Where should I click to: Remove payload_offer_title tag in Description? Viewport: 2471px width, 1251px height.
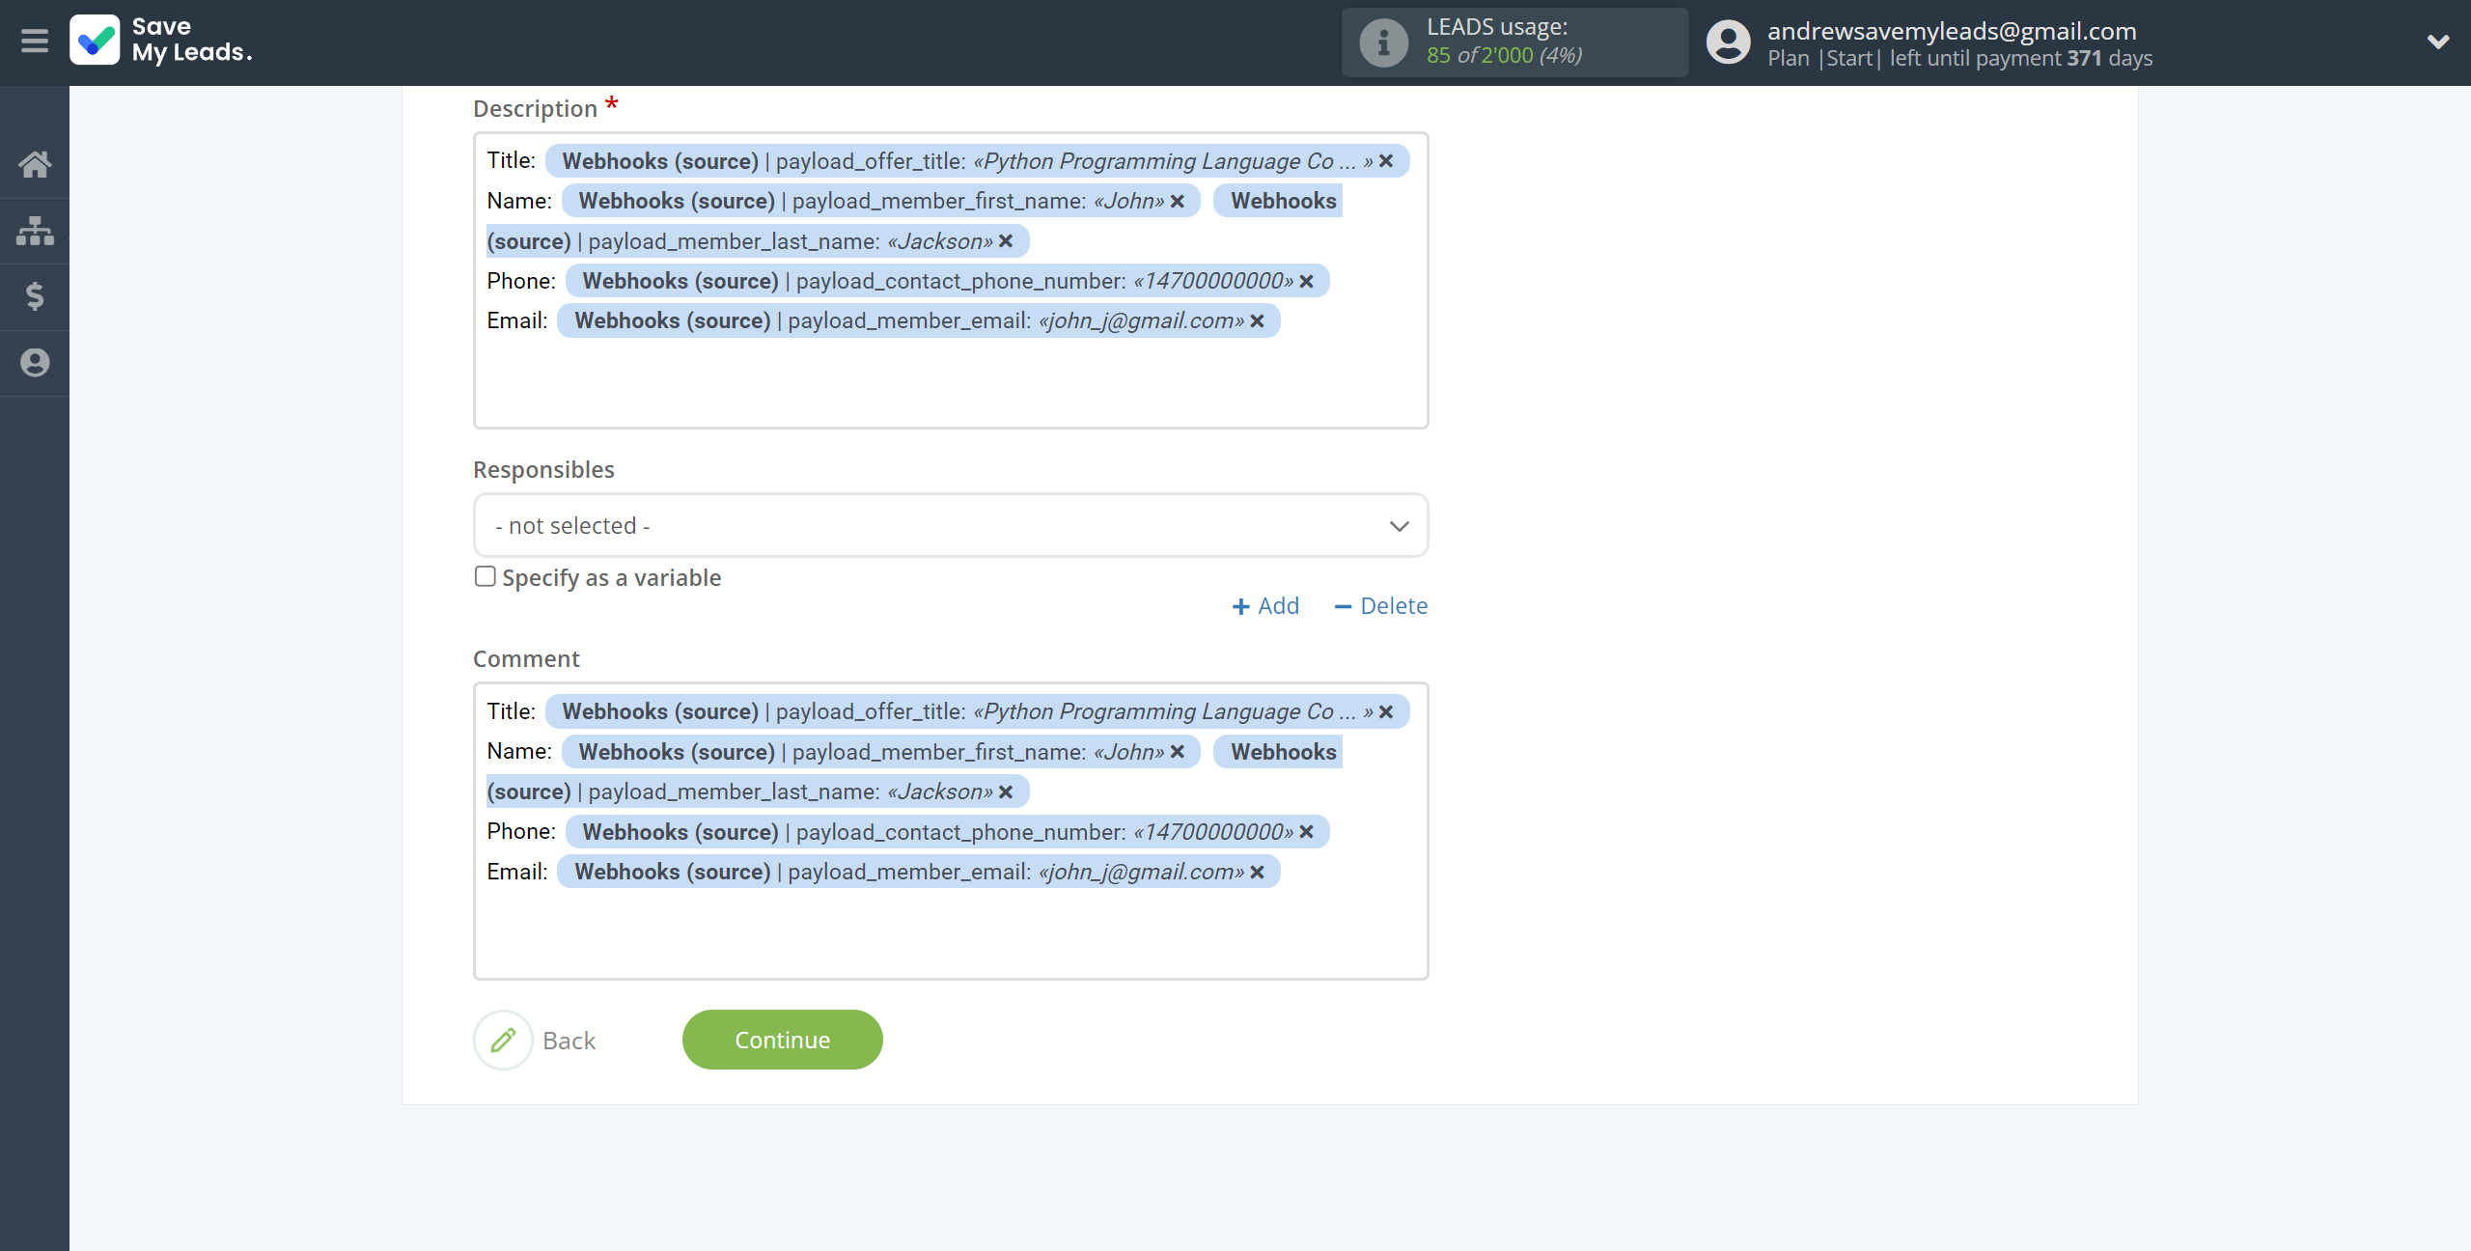tap(1386, 161)
